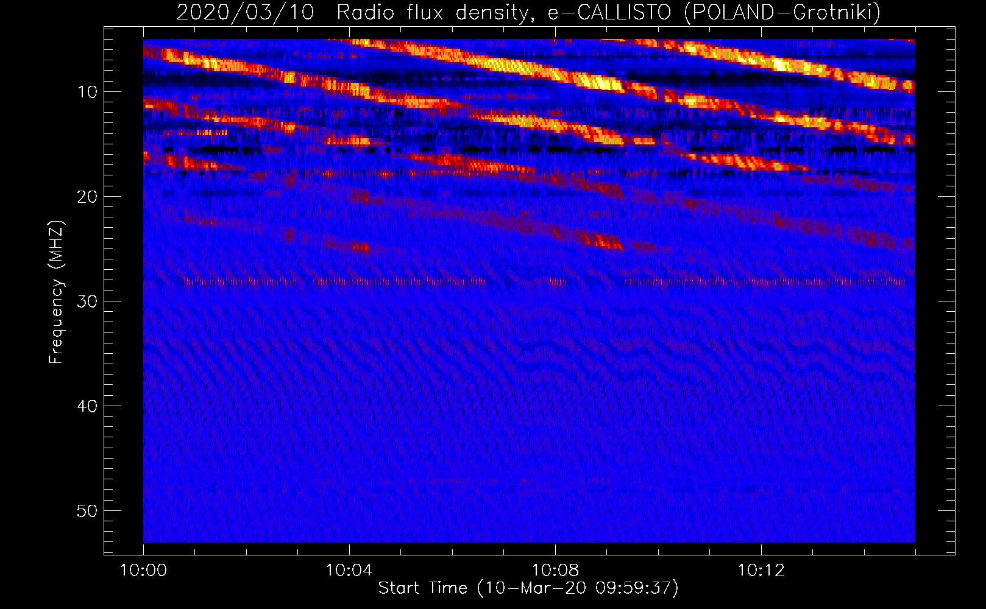Screen dimensions: 986x609
Task: Click the 10 MHz frequency tick label
Action: coord(88,92)
